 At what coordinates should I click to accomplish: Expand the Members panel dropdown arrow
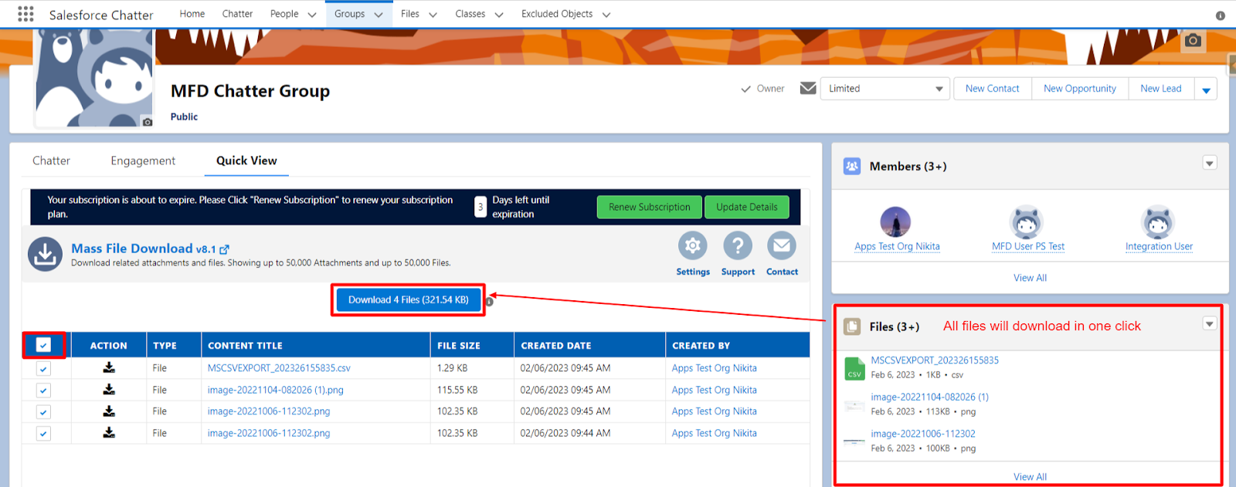click(1210, 163)
